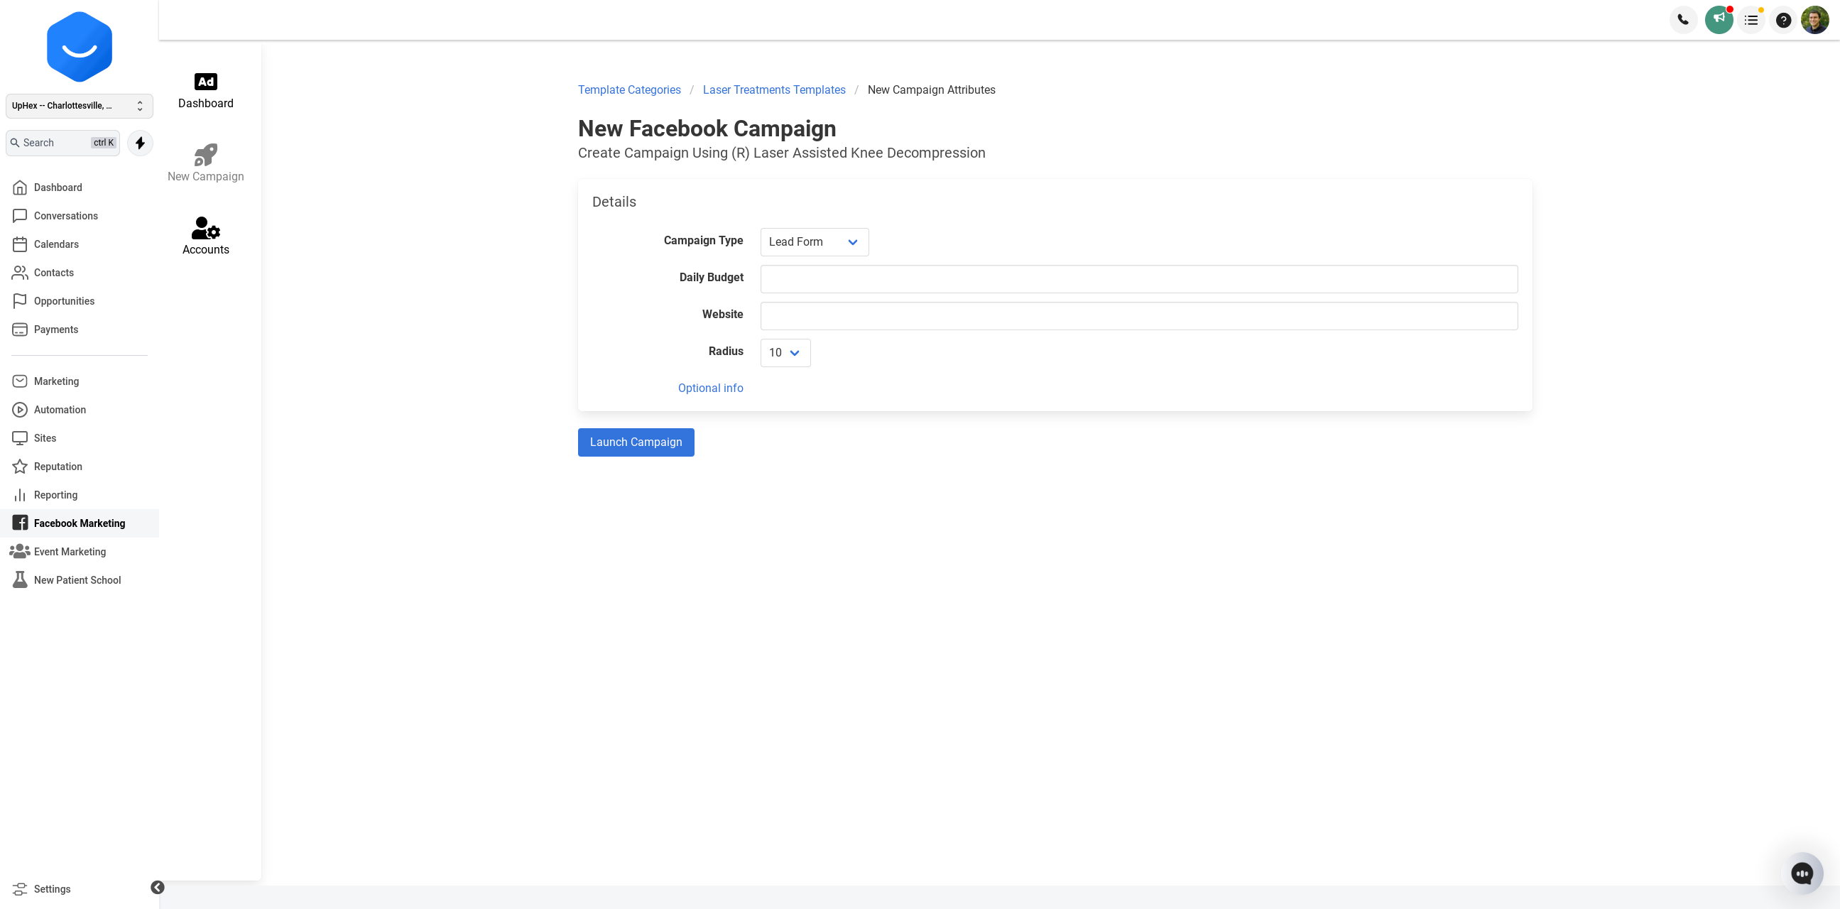Open the task list icon in header
The image size is (1840, 909).
1751,20
